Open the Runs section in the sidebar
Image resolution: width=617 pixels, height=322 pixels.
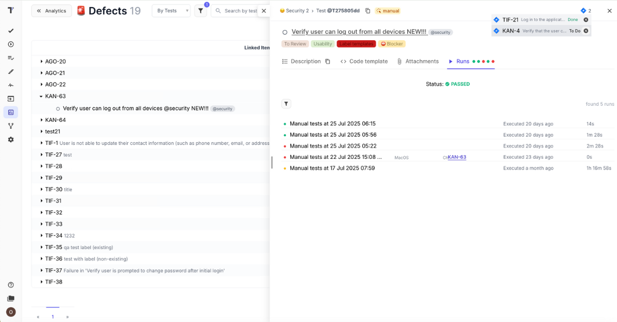[x=11, y=44]
